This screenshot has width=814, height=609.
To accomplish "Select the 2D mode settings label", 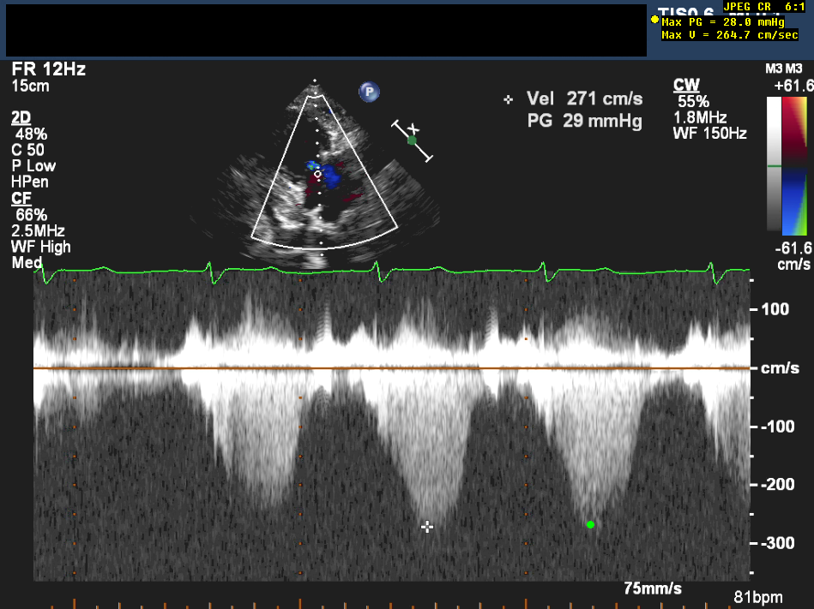I will (21, 117).
